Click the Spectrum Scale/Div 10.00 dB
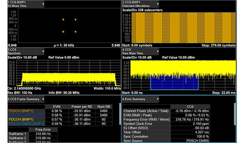Image resolution: width=244 pixels, height=143 pixels. [22, 58]
